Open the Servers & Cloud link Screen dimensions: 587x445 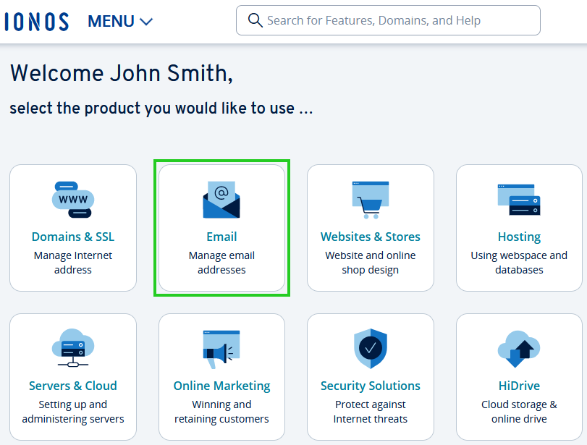click(73, 386)
